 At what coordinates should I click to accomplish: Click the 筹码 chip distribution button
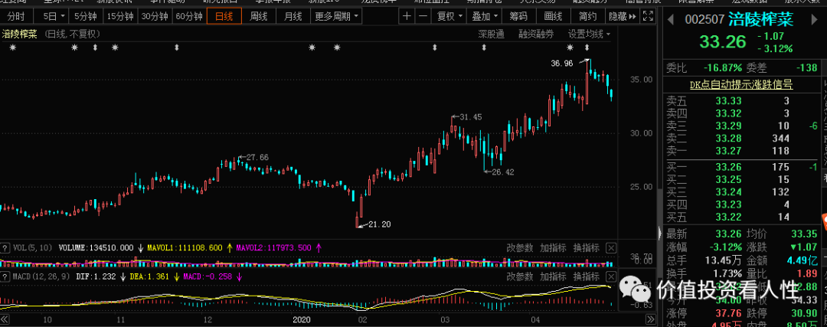(519, 16)
